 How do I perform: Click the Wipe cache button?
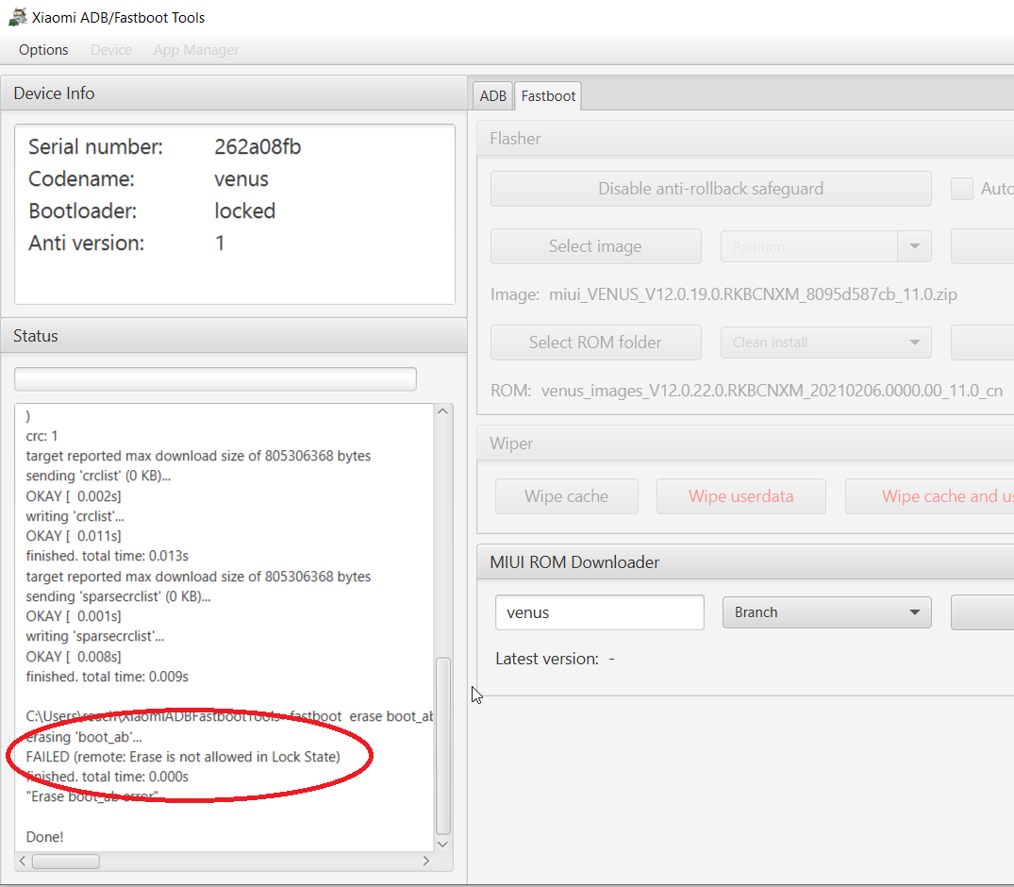click(x=567, y=496)
